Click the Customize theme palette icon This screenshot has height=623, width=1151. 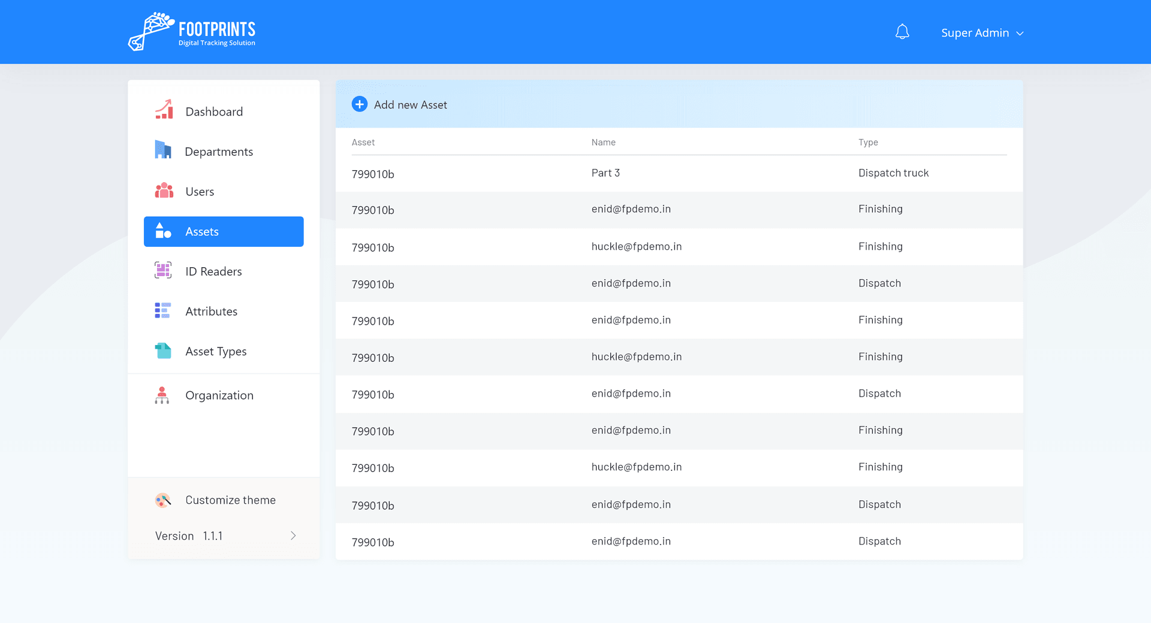coord(163,500)
